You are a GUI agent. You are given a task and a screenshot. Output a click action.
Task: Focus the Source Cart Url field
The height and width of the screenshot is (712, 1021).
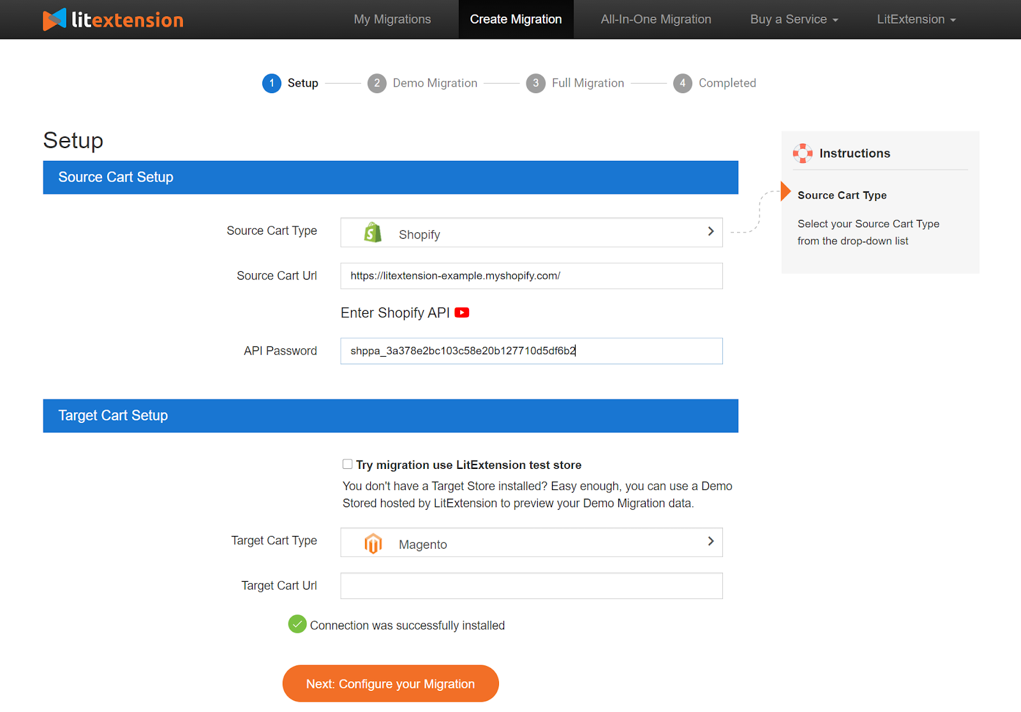532,276
